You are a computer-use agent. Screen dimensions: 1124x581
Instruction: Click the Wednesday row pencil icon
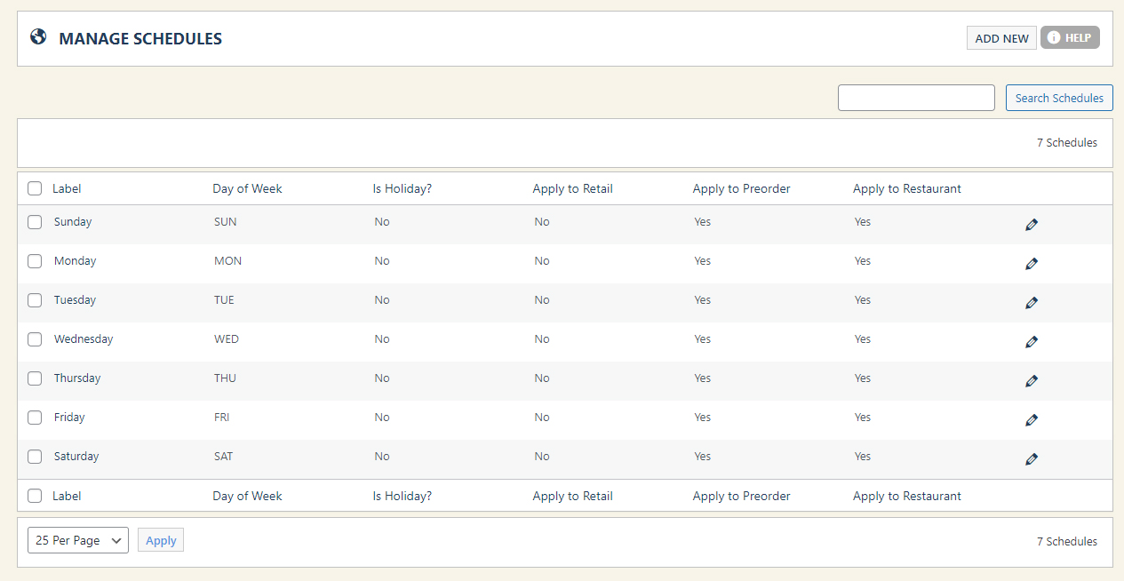(x=1031, y=342)
